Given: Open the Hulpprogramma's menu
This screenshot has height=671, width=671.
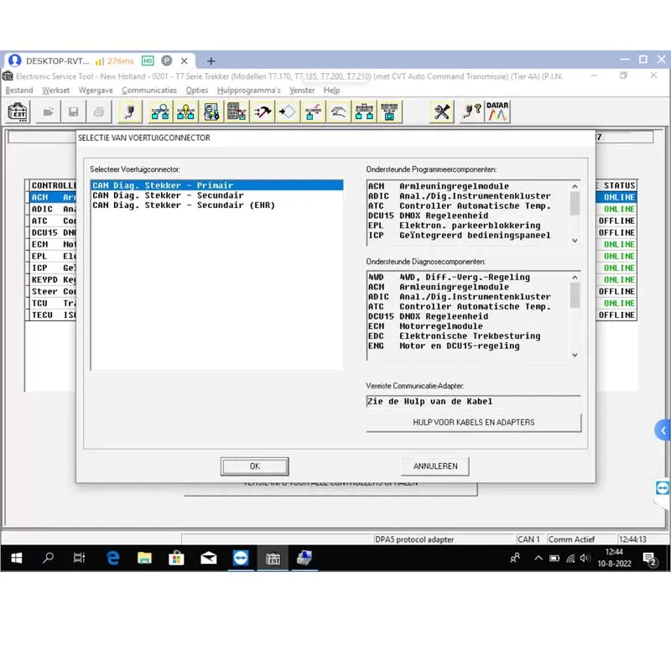Looking at the screenshot, I should click(248, 91).
